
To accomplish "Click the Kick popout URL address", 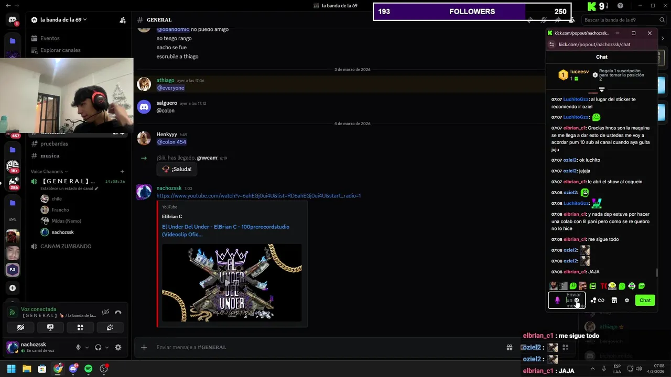I will 594,45.
